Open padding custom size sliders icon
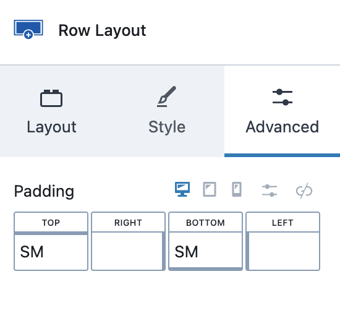The image size is (340, 313). [270, 191]
